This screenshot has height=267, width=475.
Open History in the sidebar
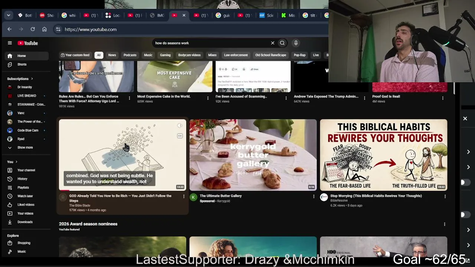26,179
